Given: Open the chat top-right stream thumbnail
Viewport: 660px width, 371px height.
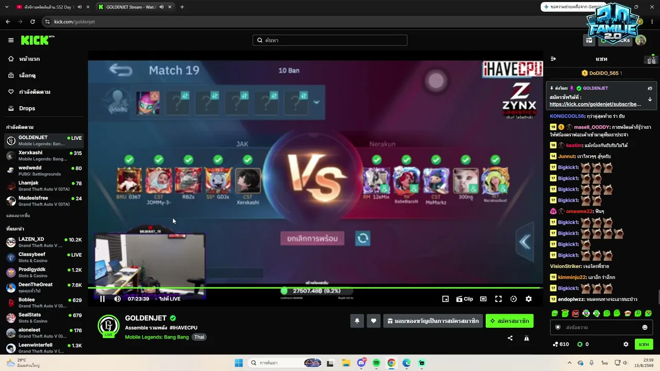Looking at the screenshot, I should [652, 59].
